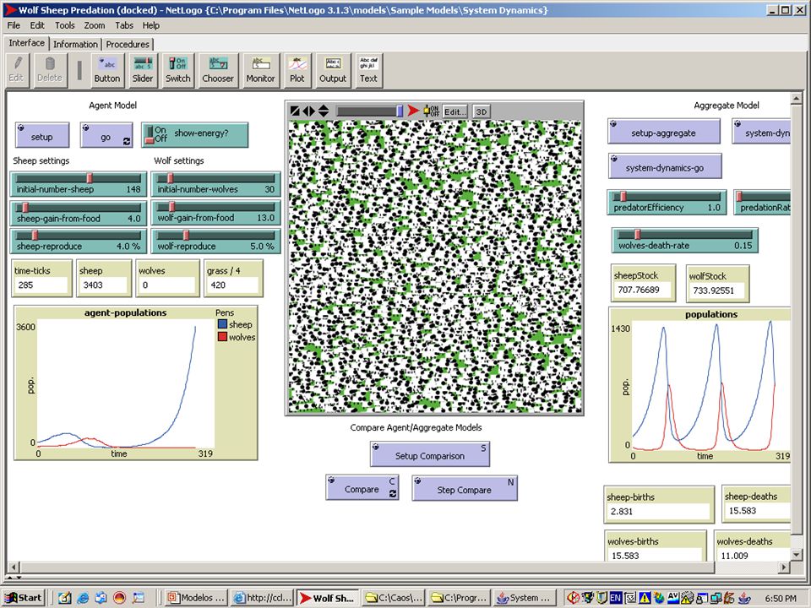Click the red arrow speed icon
This screenshot has width=811, height=608.
(413, 111)
